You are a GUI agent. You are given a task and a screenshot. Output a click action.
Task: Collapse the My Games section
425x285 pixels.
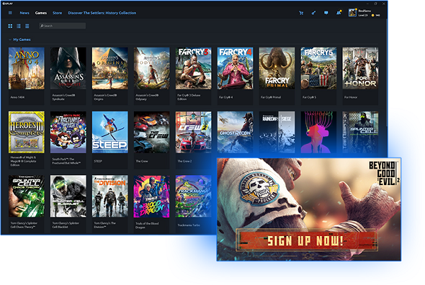(x=10, y=40)
